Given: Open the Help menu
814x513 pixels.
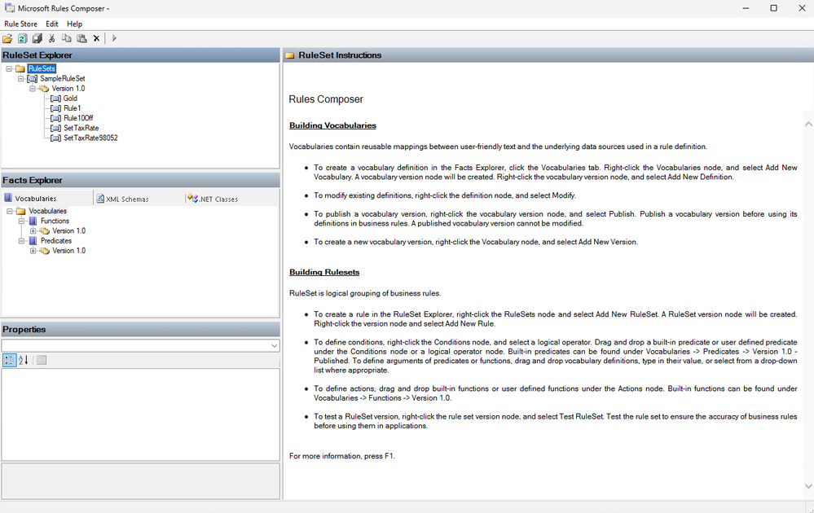Looking at the screenshot, I should click(74, 24).
